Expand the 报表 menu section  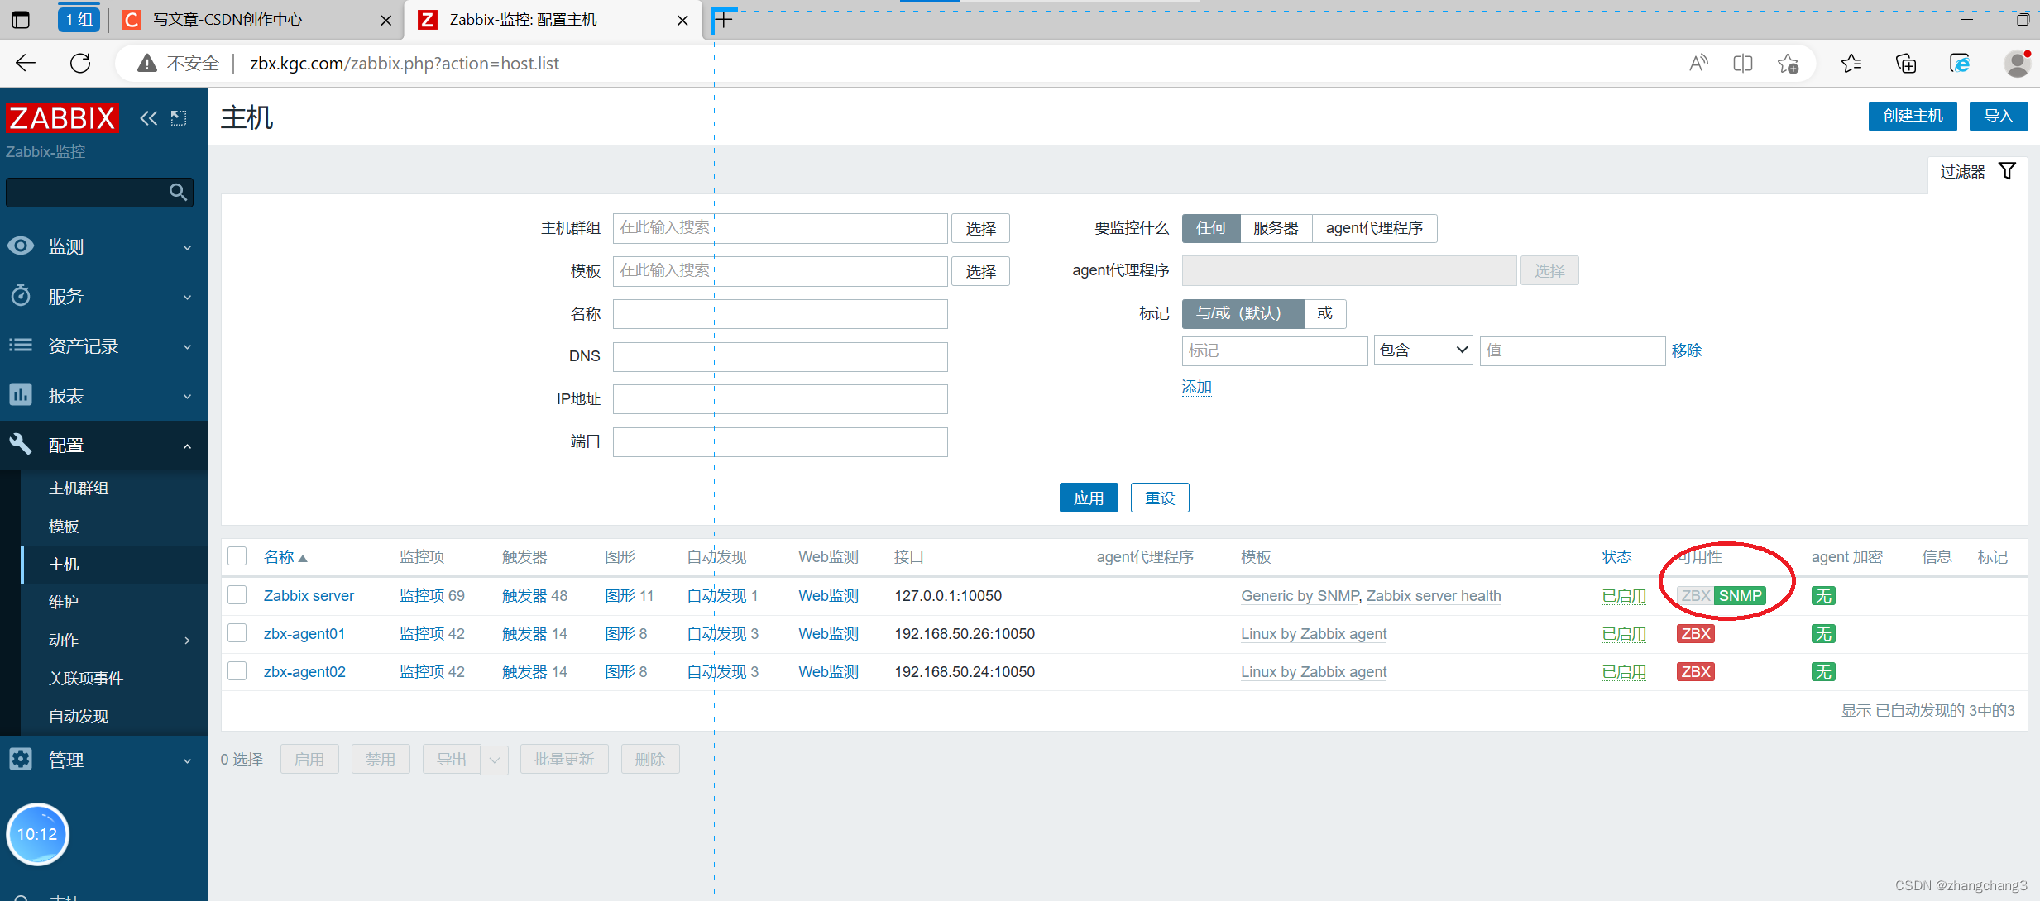click(x=104, y=395)
